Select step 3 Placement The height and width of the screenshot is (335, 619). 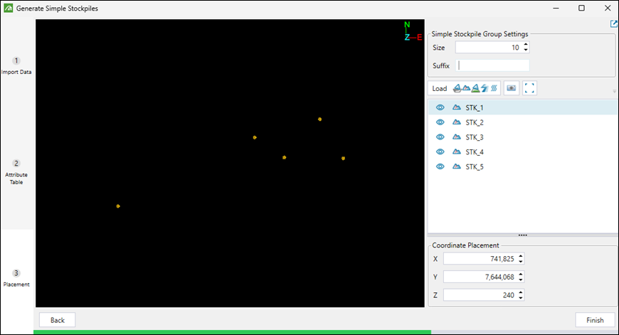(x=16, y=278)
